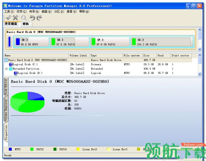Image resolution: width=206 pixels, height=161 pixels.
Task: Click the magnifier search toolbar icon
Action: tap(24, 18)
